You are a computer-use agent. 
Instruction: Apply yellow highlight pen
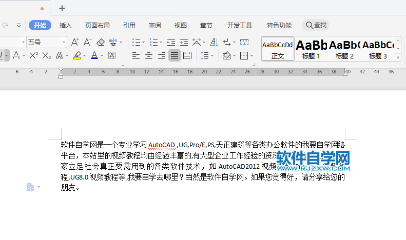pyautogui.click(x=77, y=55)
